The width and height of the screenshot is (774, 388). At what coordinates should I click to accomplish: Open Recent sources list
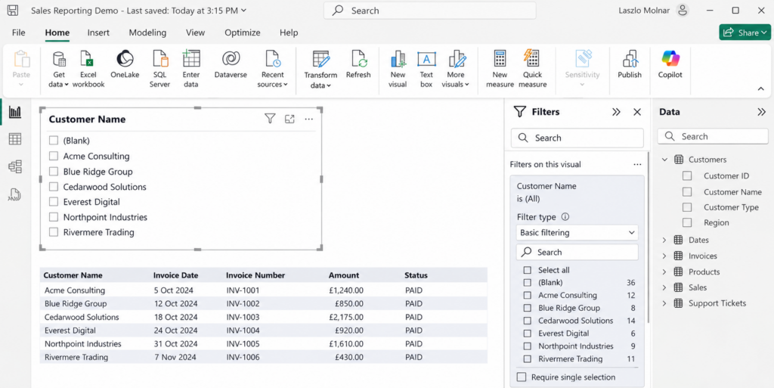coord(272,69)
